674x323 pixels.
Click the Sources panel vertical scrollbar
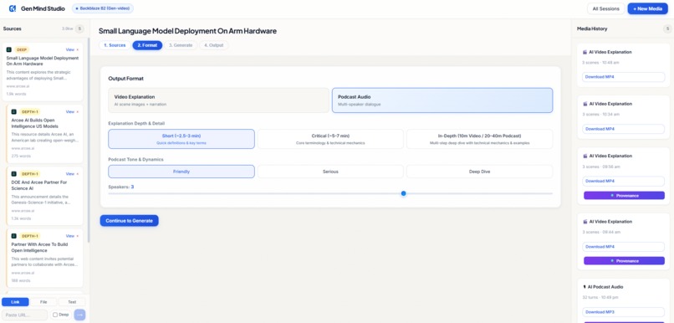point(89,140)
